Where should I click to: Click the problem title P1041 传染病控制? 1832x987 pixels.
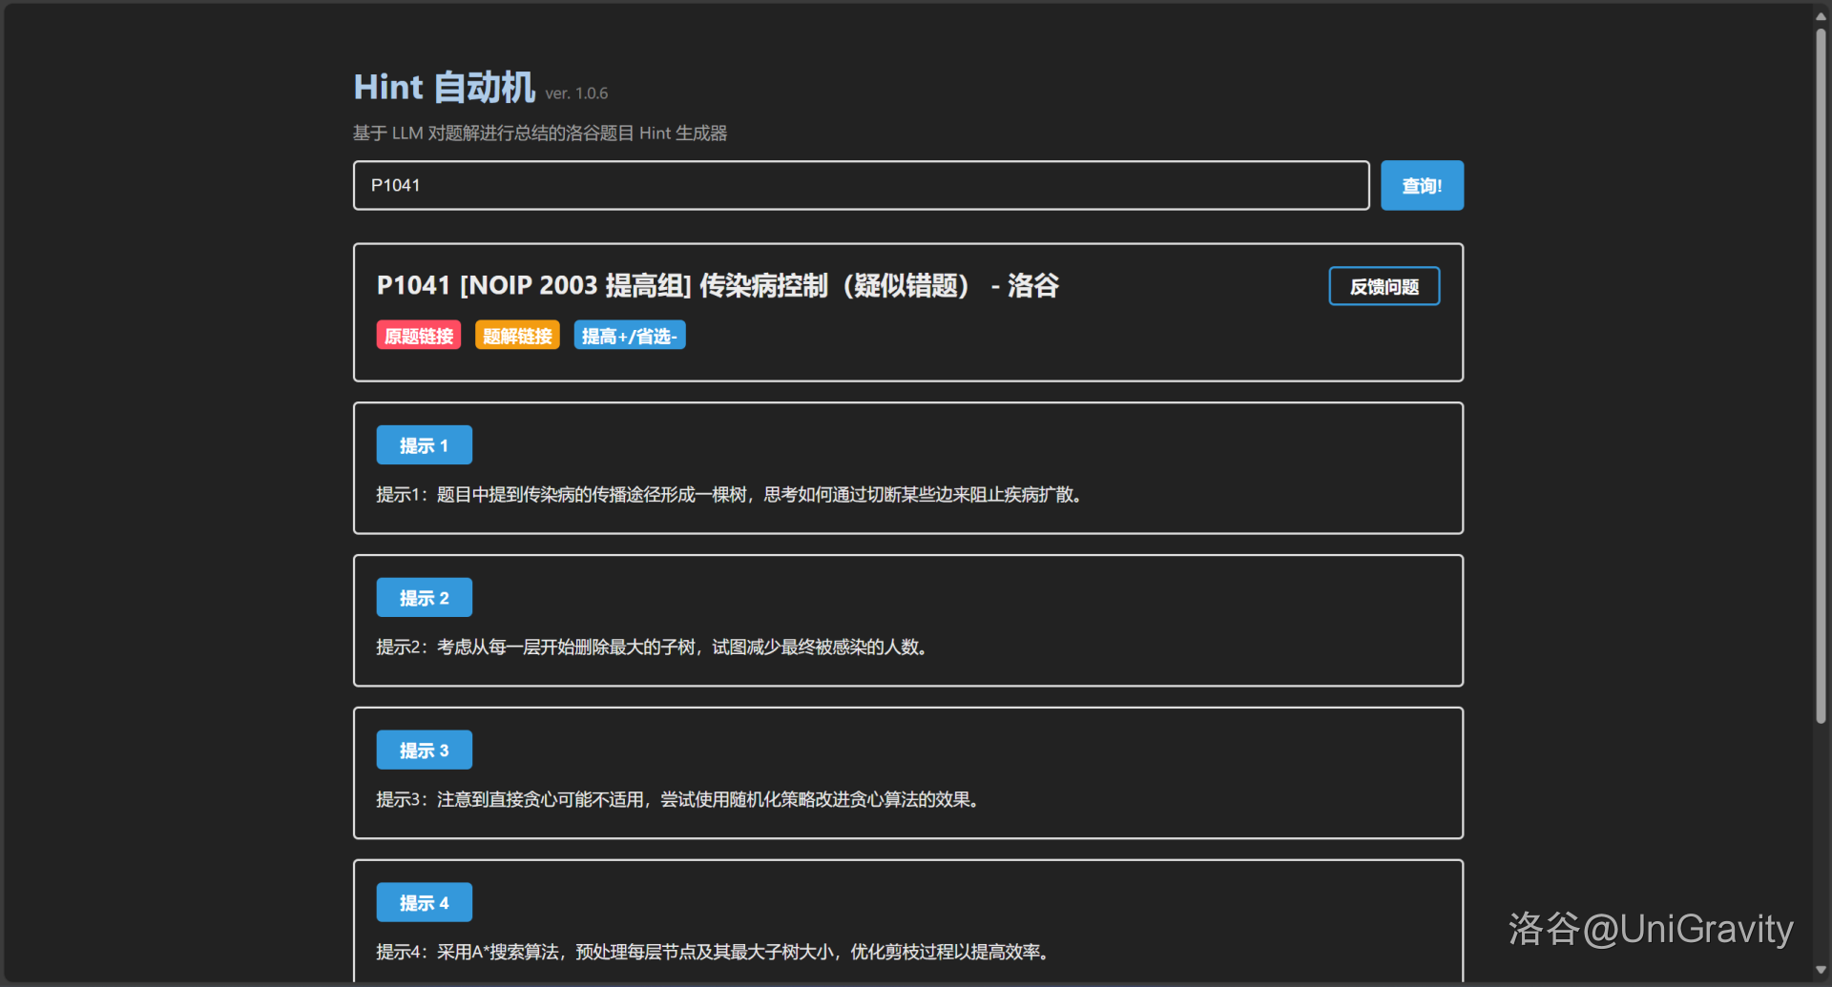718,285
